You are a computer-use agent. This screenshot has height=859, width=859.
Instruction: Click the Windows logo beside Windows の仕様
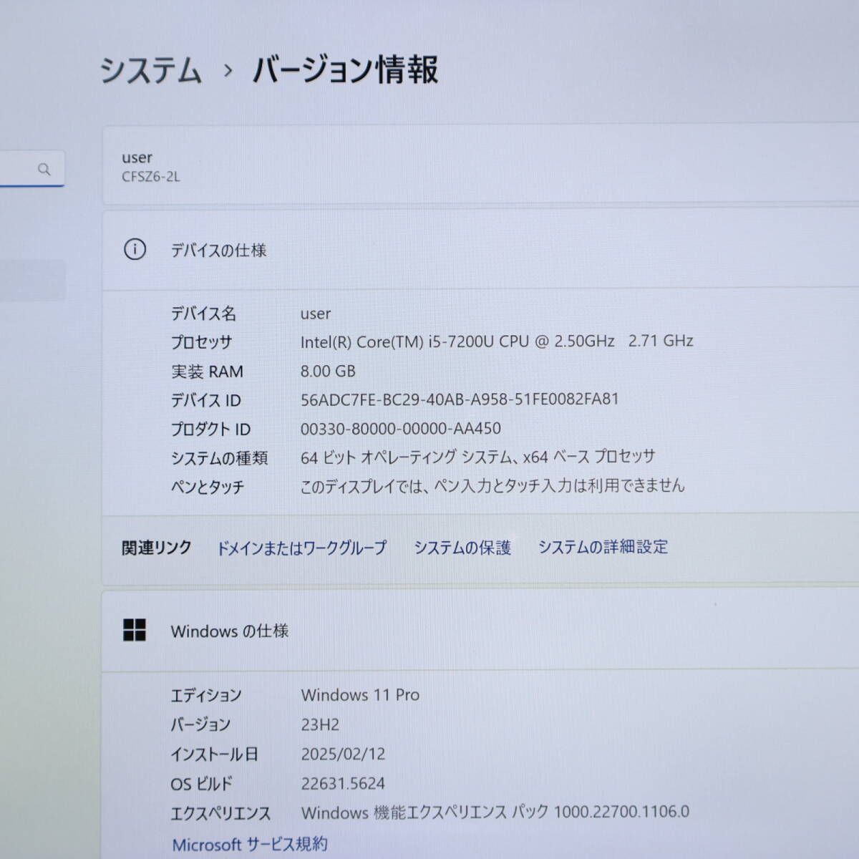135,631
